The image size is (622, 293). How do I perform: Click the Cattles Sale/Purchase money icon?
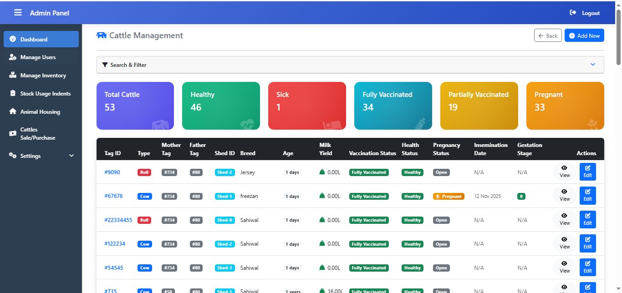pyautogui.click(x=13, y=134)
